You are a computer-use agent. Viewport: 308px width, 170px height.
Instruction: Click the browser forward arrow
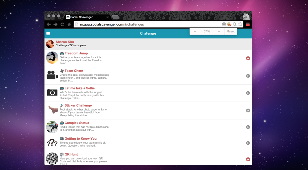click(55, 25)
